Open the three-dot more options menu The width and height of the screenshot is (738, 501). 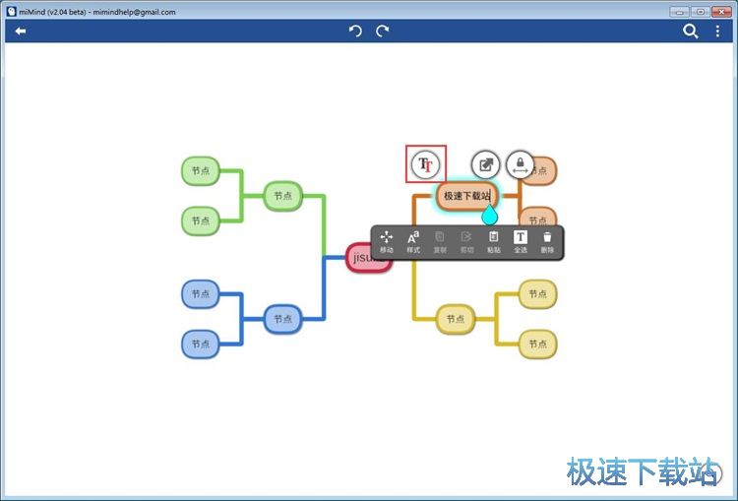click(x=717, y=31)
